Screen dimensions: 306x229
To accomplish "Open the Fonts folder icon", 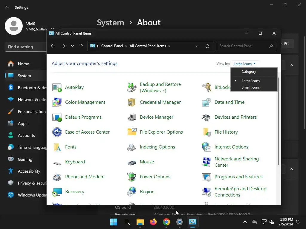I will tap(57, 147).
